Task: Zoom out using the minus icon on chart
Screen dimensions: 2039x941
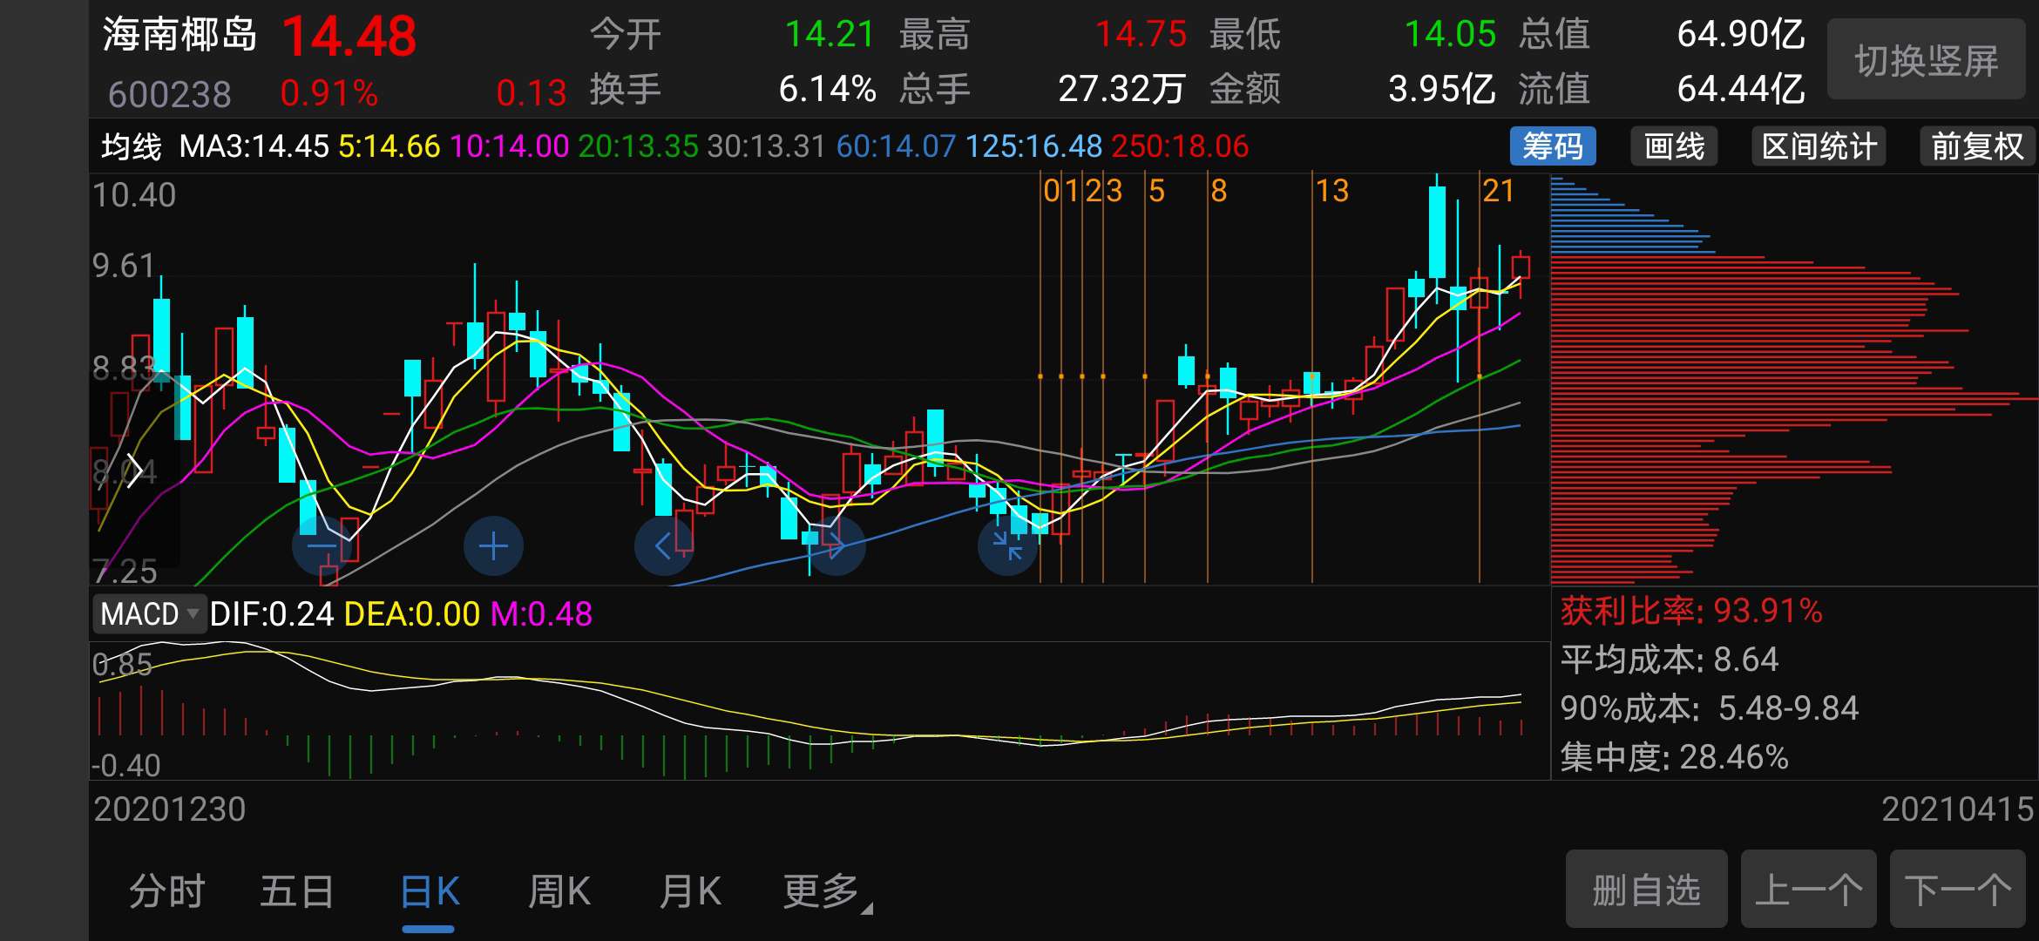Action: [320, 545]
